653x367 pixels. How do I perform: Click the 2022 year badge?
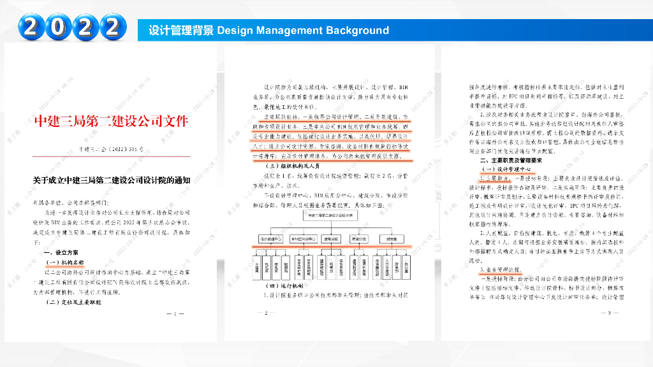click(x=72, y=27)
